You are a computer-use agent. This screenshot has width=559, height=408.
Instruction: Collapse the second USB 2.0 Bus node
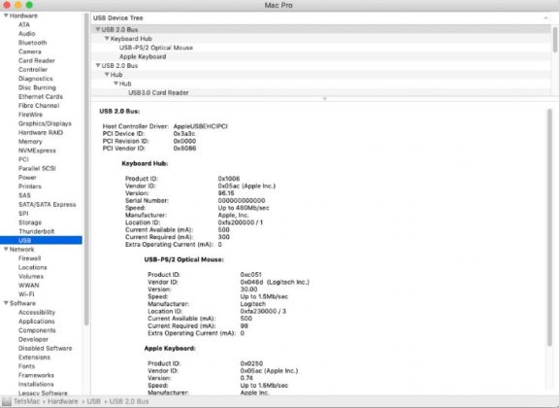tap(98, 65)
